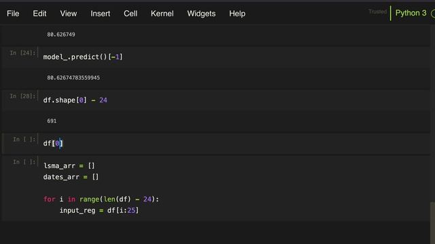The height and width of the screenshot is (244, 435).
Task: Open the Edit menu
Action: 39,14
